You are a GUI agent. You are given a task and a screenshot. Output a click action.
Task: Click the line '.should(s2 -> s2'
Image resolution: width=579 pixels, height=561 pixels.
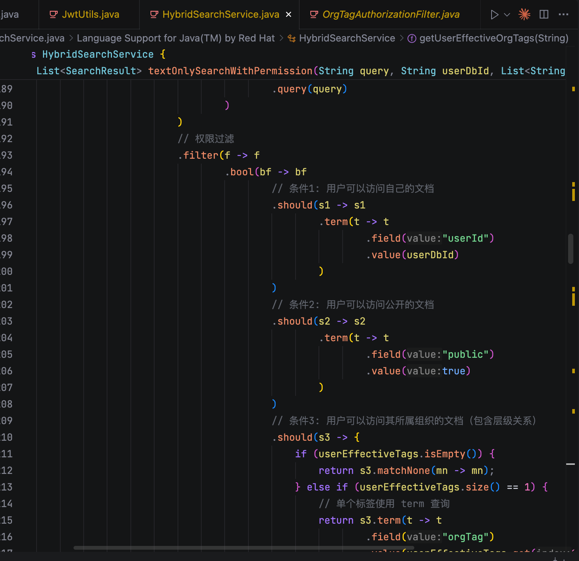pos(319,321)
